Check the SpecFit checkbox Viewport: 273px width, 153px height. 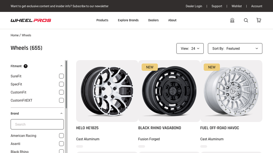tap(61, 84)
